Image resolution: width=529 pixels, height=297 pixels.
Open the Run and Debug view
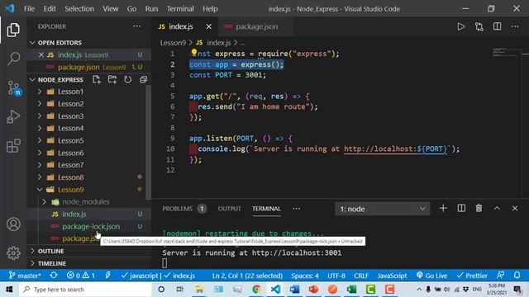coord(13,117)
